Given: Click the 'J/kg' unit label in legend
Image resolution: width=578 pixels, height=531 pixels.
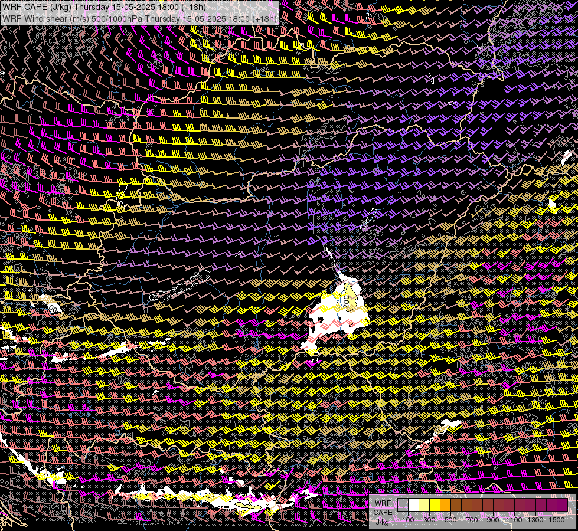Looking at the screenshot, I should [382, 522].
